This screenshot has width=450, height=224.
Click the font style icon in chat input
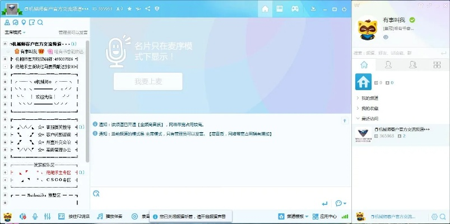(x=96, y=194)
